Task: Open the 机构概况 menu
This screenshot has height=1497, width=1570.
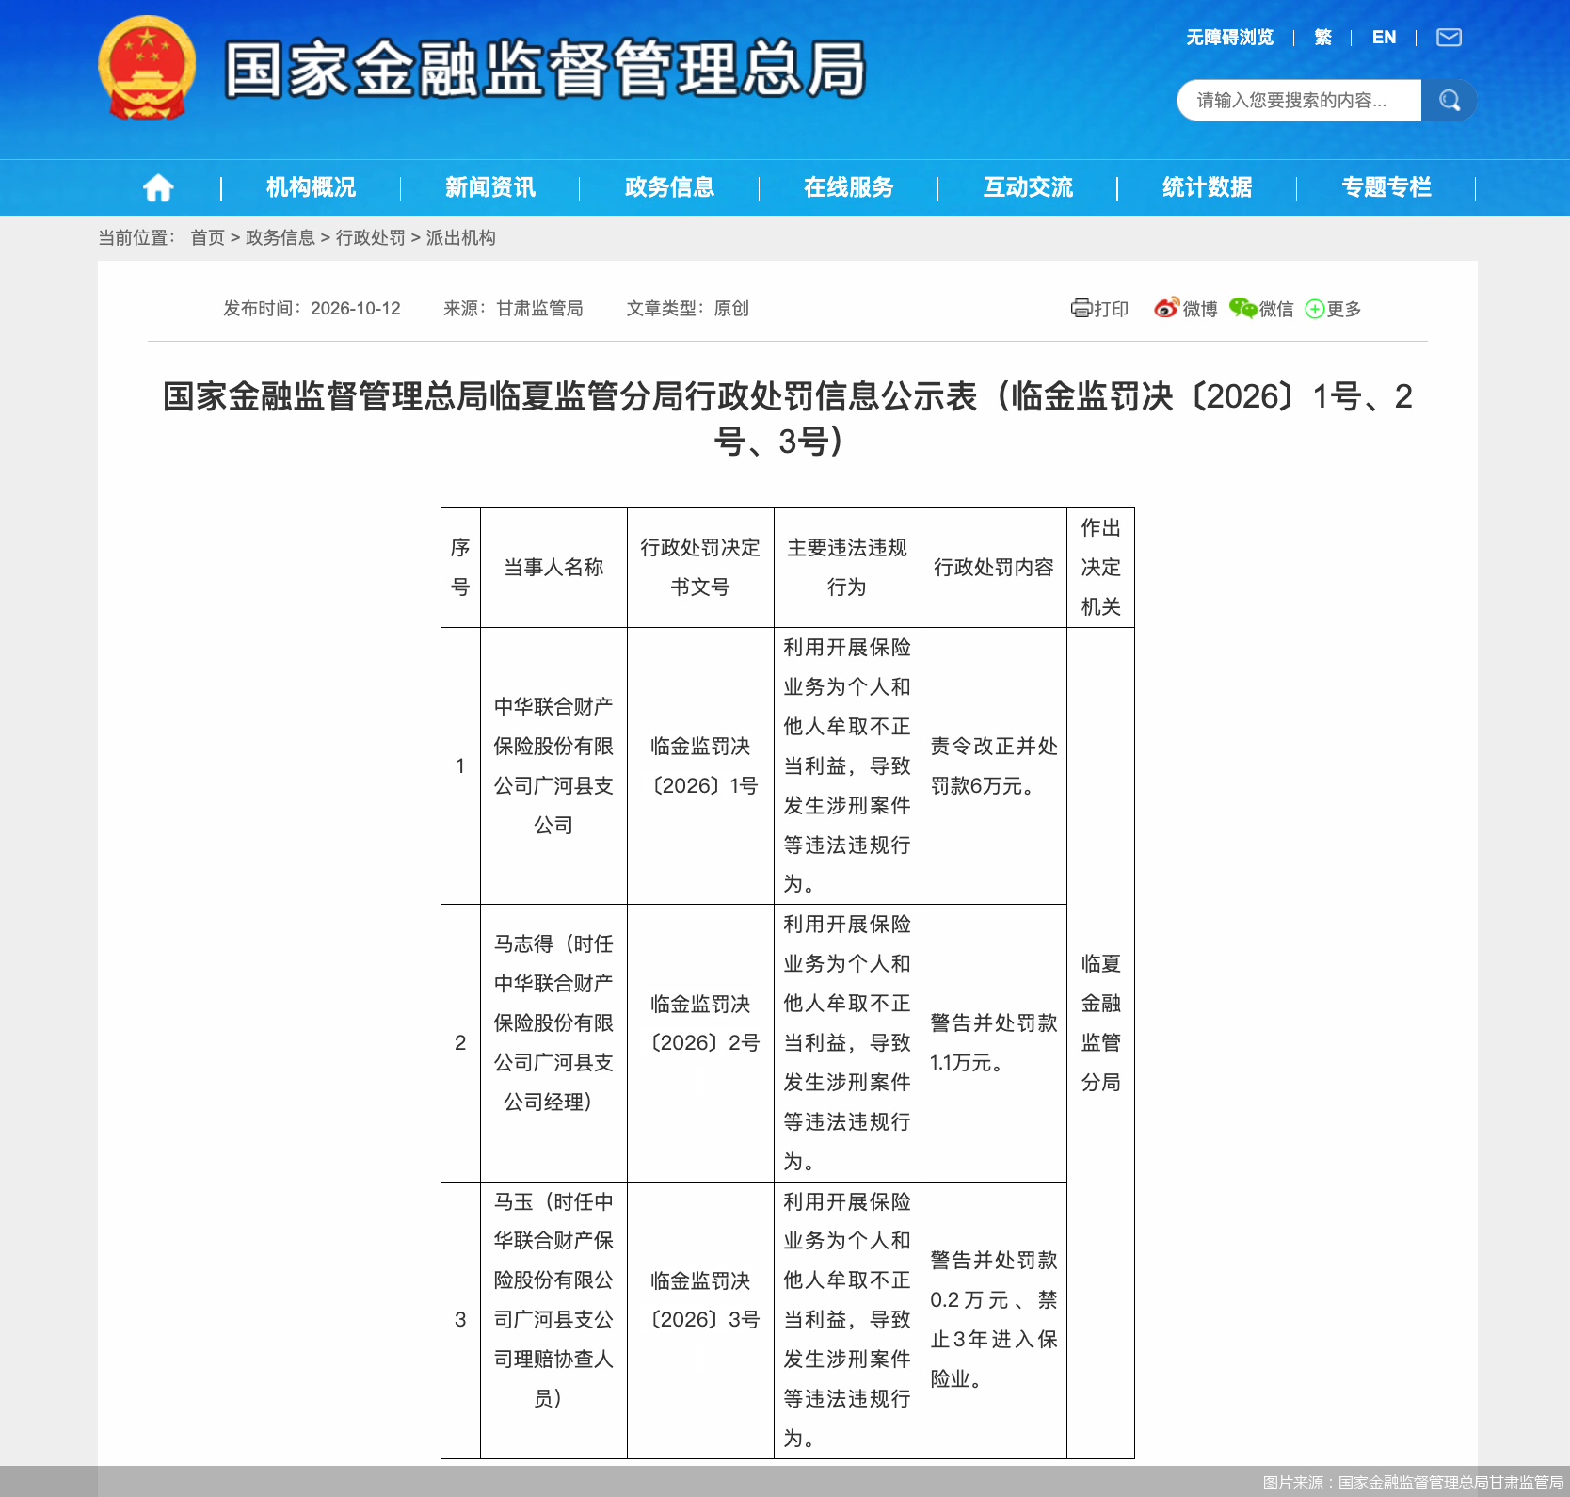Action: 311,187
